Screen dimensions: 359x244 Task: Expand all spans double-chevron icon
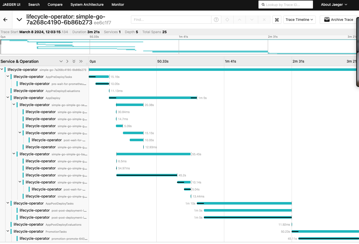click(x=74, y=61)
